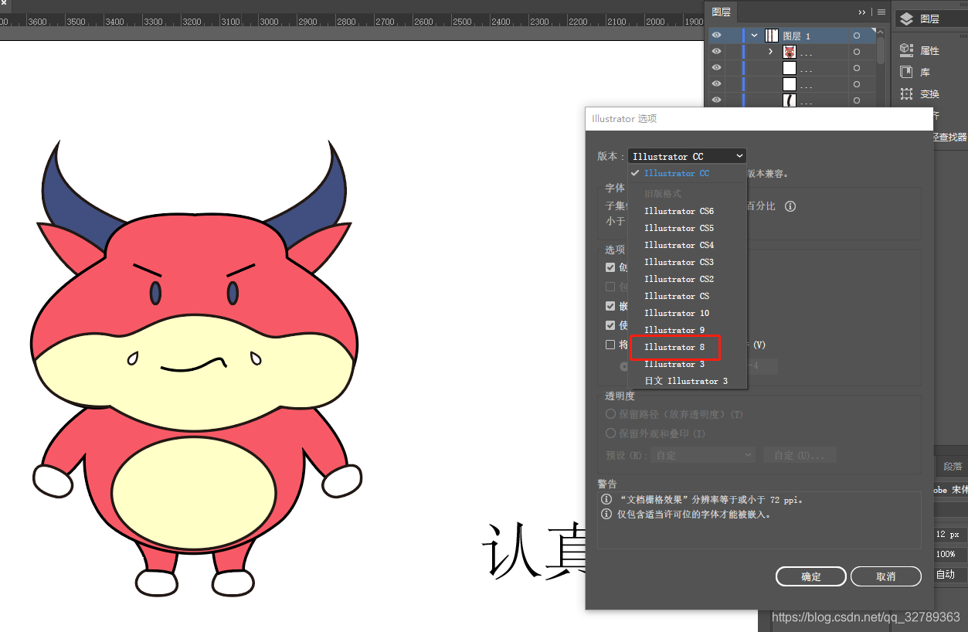Expand the bull-face group sublayer chevron
This screenshot has height=632, width=968.
point(770,52)
